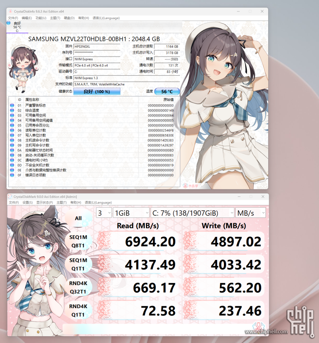Open the test count dropdown showing 3
The image size is (319, 343).
click(x=104, y=213)
